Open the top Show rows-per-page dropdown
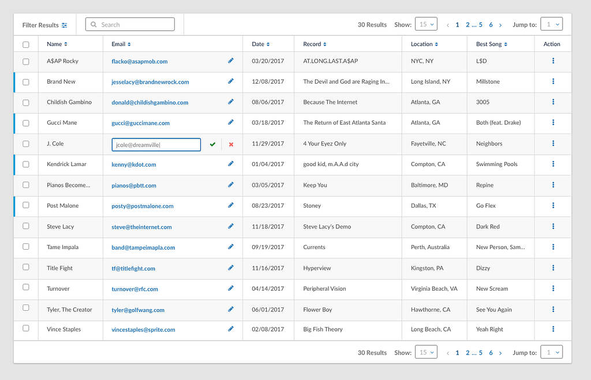 426,24
